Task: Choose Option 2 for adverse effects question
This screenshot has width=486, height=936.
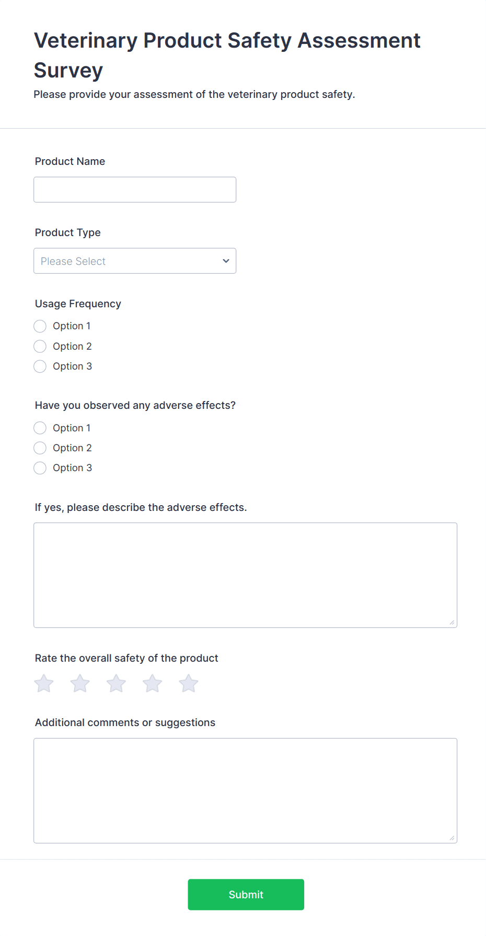Action: 40,448
